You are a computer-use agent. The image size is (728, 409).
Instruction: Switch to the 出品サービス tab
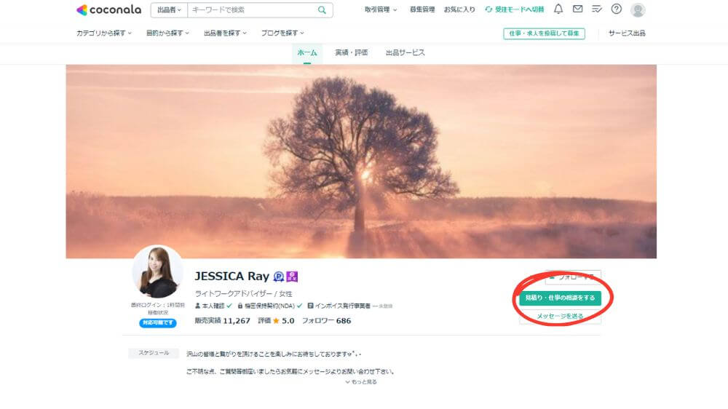(x=405, y=52)
